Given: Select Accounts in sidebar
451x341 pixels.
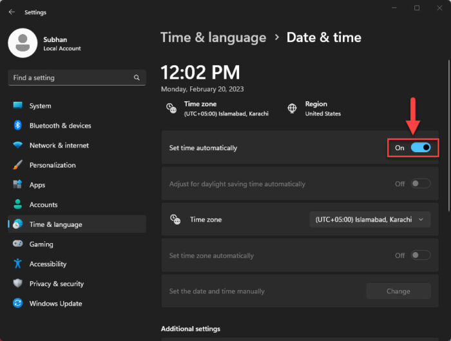Looking at the screenshot, I should coord(77,204).
